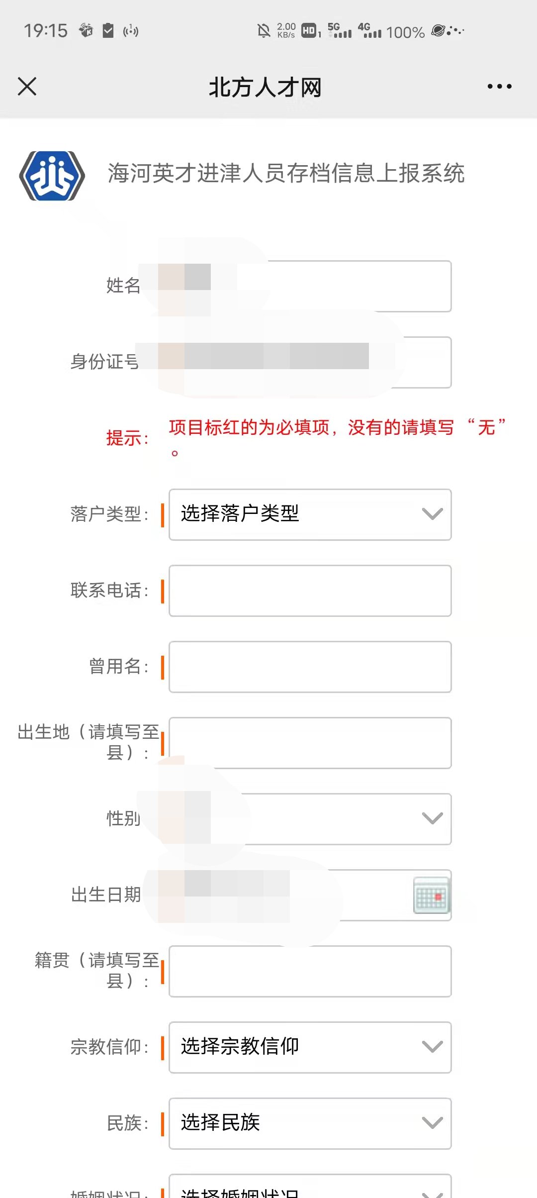Screen dimensions: 537x1198
Task: Tap the X close icon in header
Action: click(x=27, y=86)
